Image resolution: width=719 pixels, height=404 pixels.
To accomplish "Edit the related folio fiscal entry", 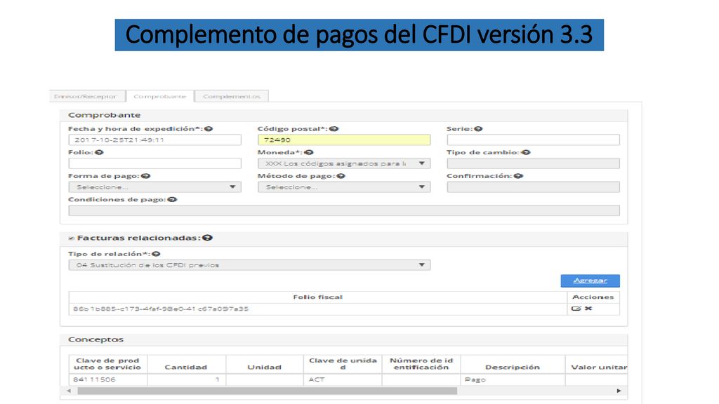I will click(x=576, y=309).
